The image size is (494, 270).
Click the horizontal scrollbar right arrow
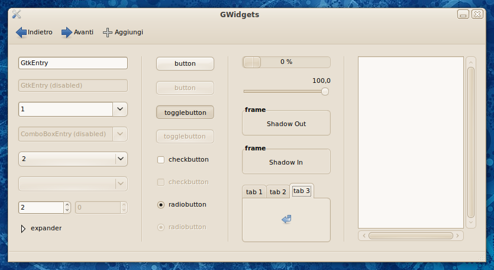tap(457, 236)
